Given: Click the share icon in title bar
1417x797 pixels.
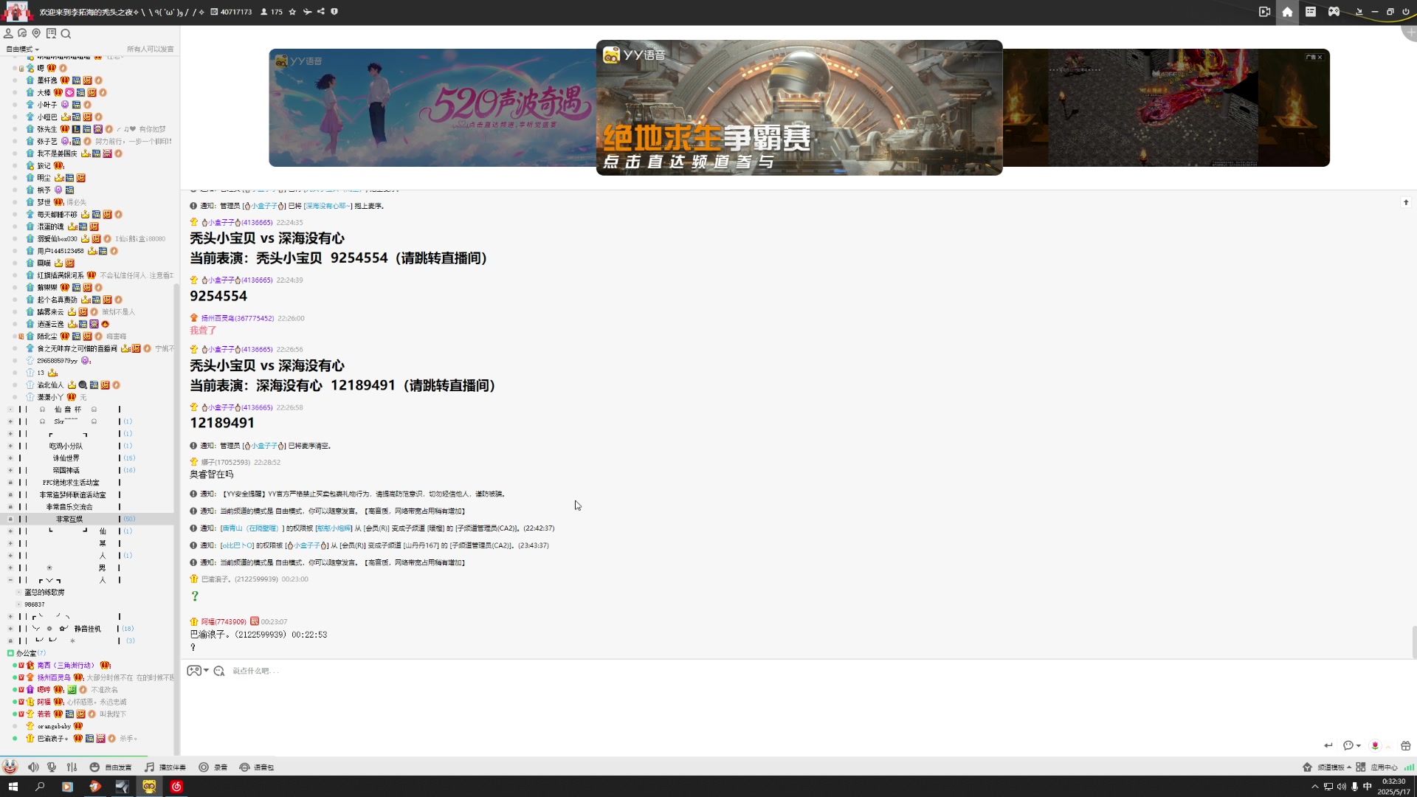Looking at the screenshot, I should click(320, 12).
